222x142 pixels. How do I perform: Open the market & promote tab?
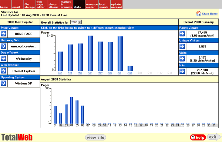(66, 4)
